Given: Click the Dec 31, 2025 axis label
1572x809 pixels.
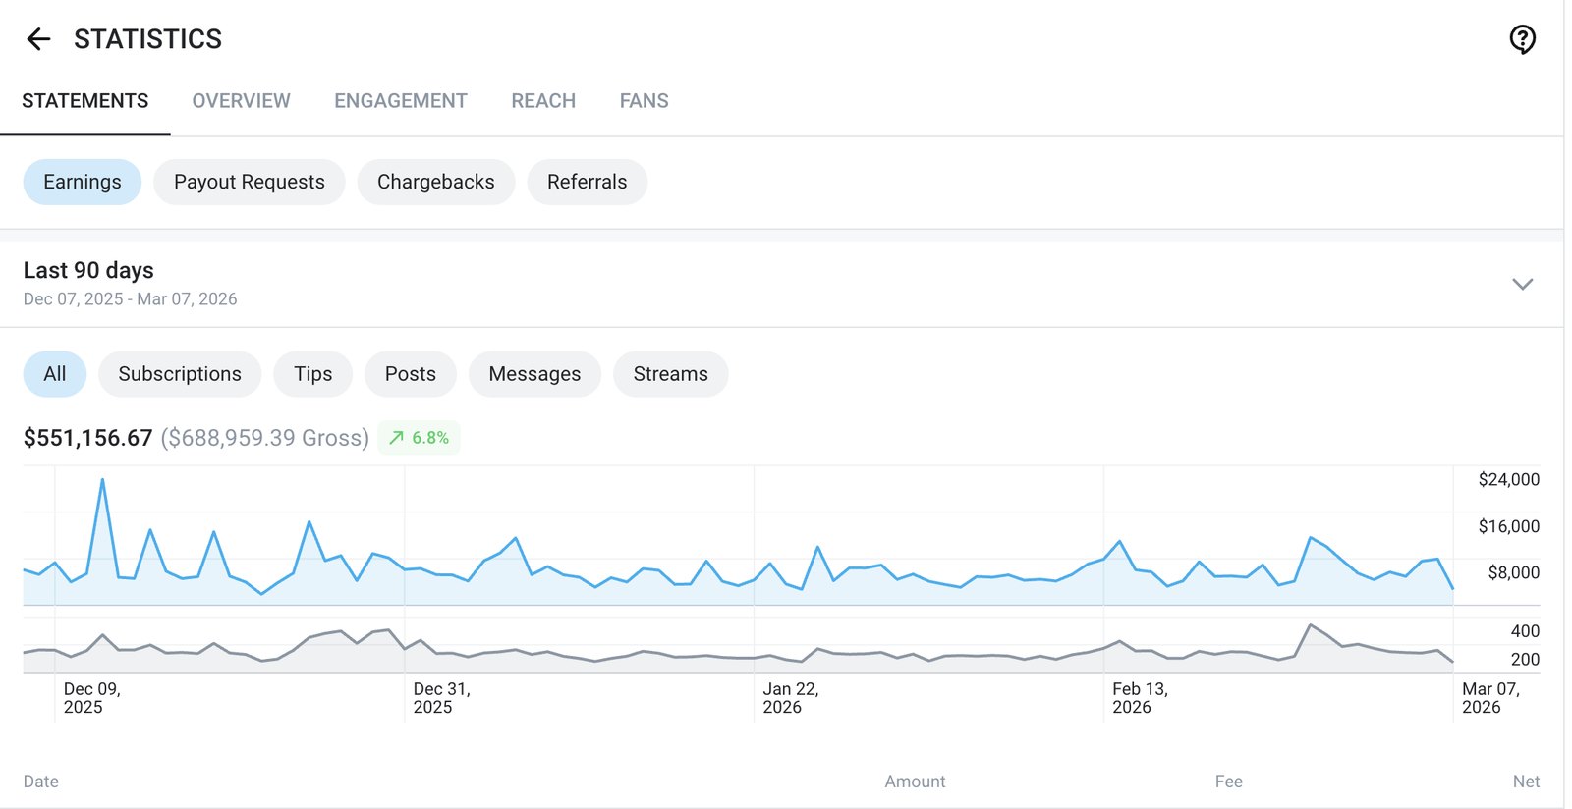Looking at the screenshot, I should 442,698.
